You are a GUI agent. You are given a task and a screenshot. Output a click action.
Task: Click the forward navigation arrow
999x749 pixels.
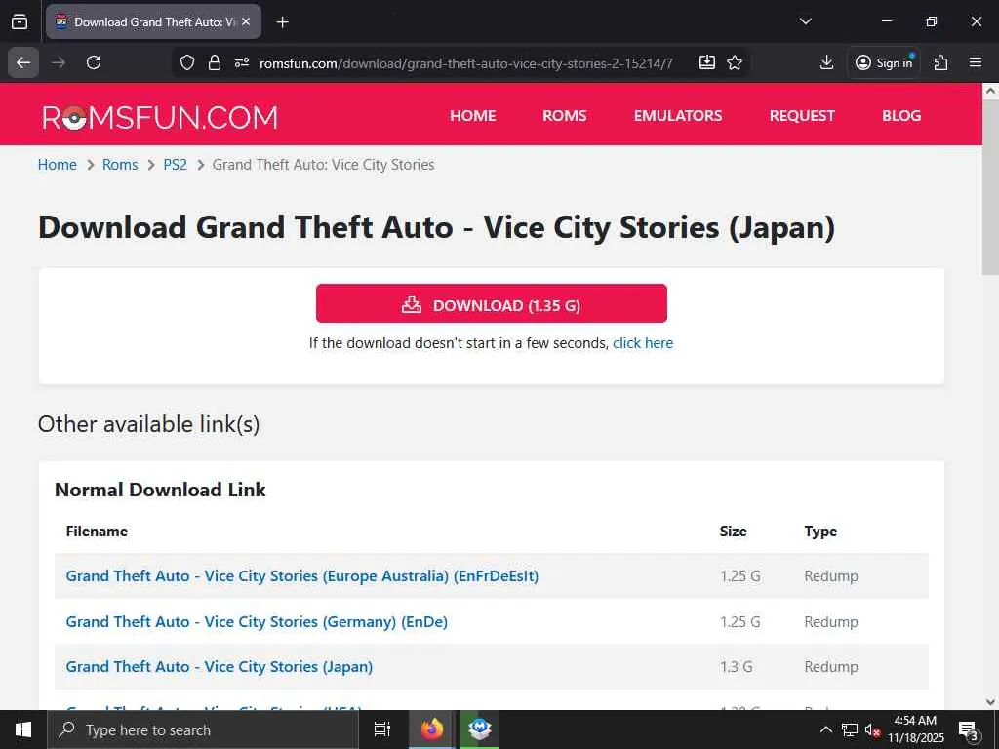[x=59, y=62]
